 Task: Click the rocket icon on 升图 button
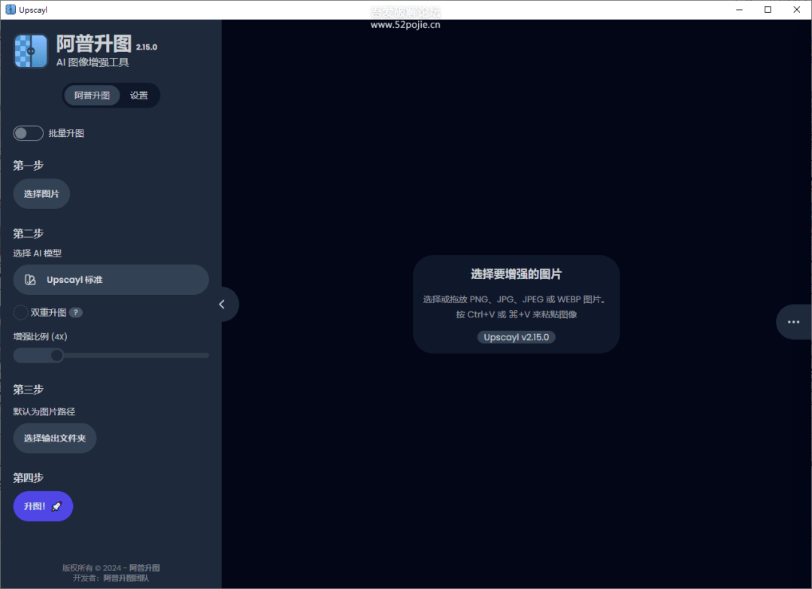[x=56, y=506]
